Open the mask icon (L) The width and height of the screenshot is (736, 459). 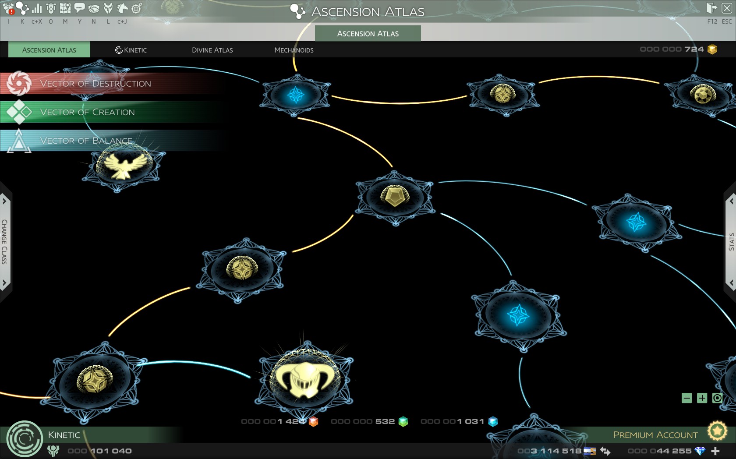pyautogui.click(x=108, y=8)
